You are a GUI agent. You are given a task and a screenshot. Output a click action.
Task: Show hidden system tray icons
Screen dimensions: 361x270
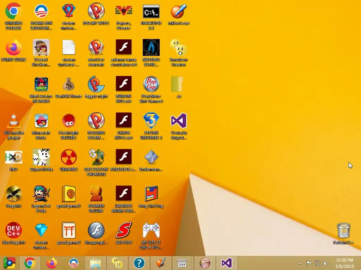[x=300, y=263]
